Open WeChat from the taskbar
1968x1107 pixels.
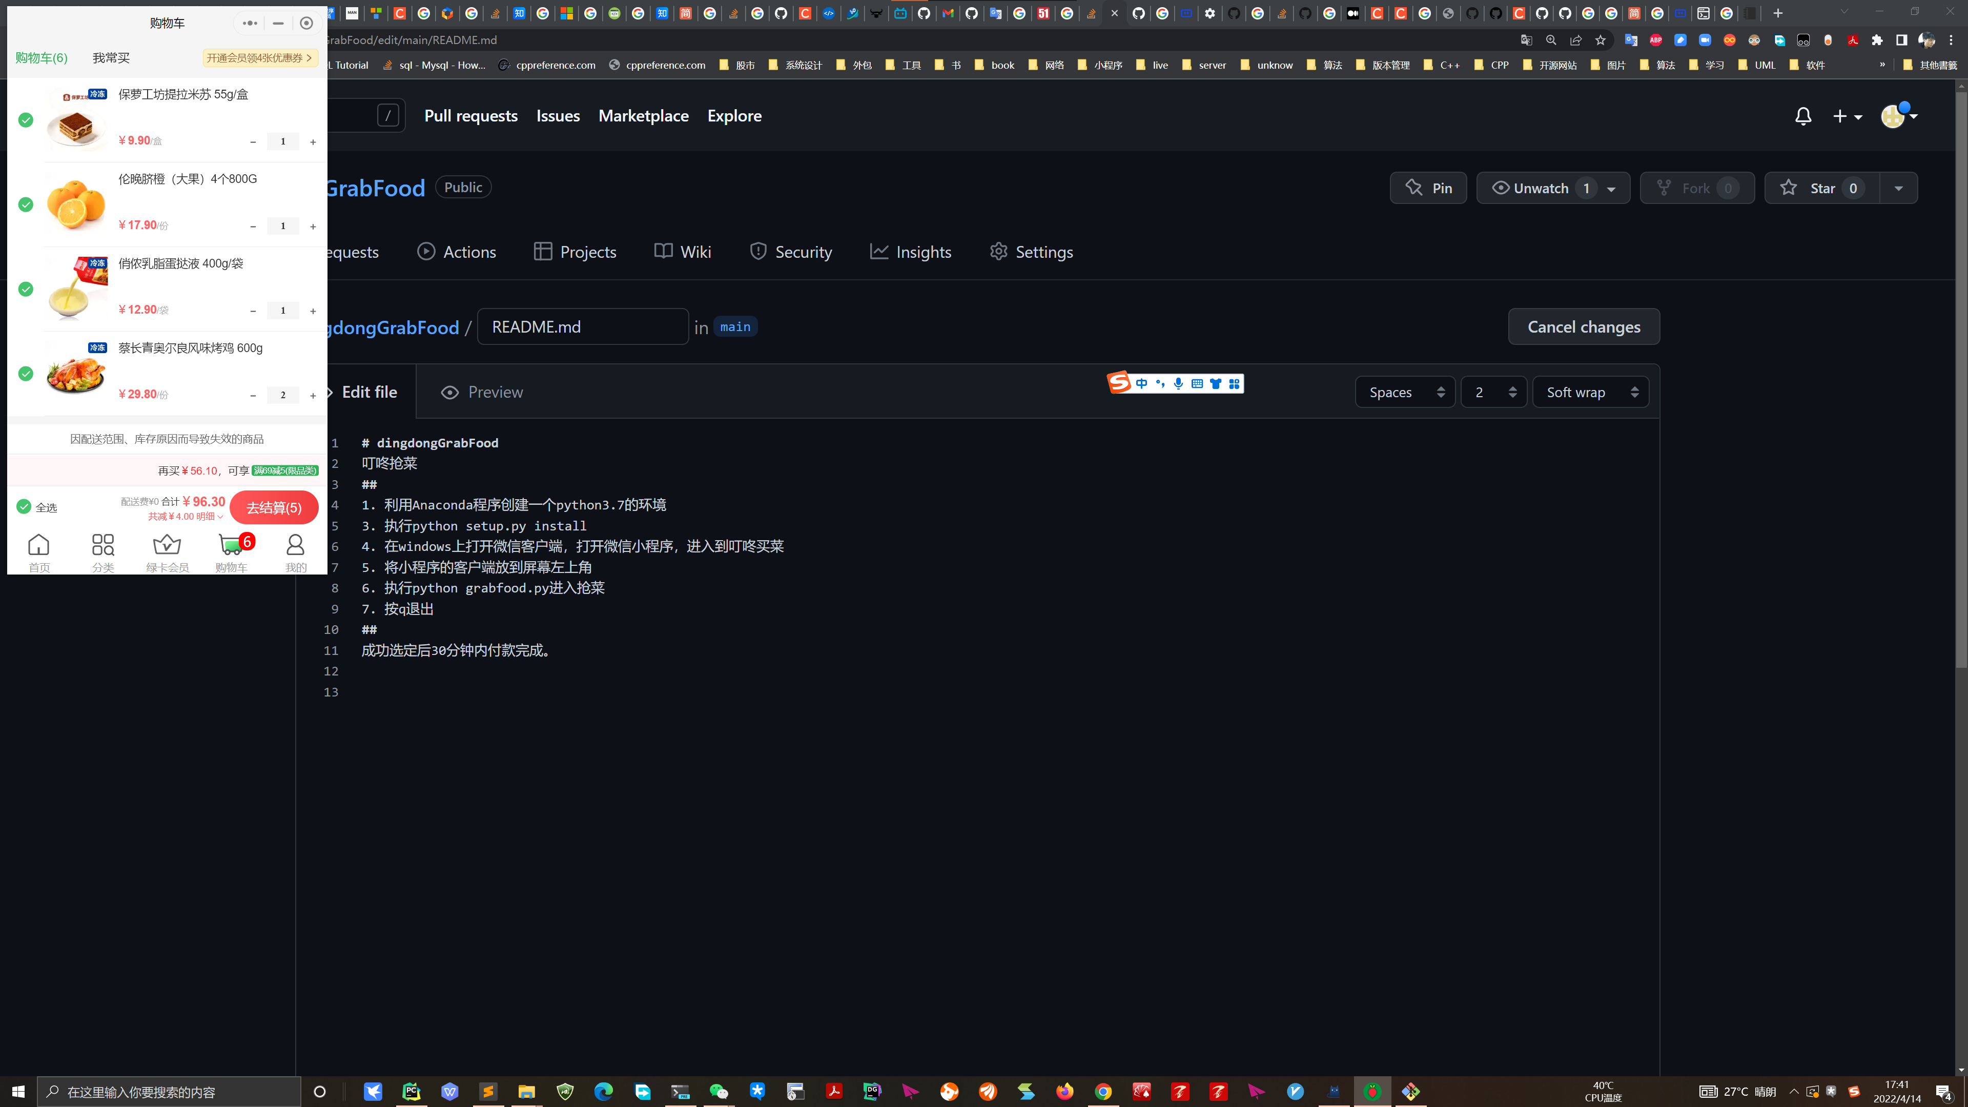[x=719, y=1092]
